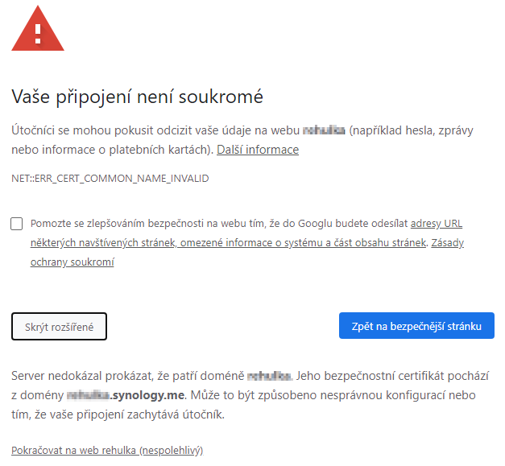Follow "Pokračovat na web rehulka (nespolehlivý)" link
505x466 pixels.
point(107,451)
